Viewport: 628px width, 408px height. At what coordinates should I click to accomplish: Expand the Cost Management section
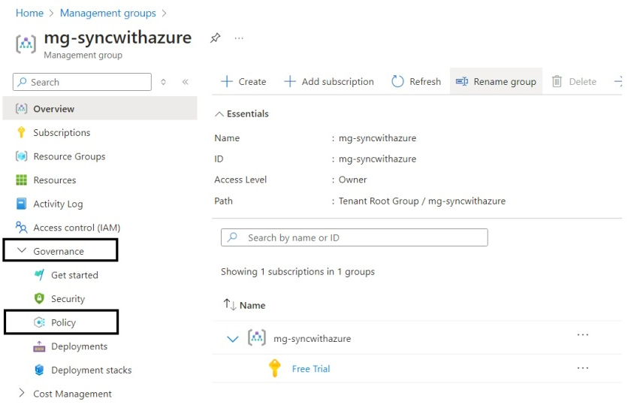tap(22, 394)
